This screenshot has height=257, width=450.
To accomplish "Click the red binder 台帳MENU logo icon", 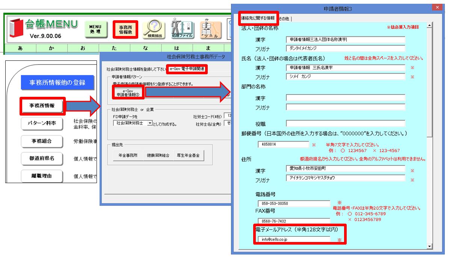I will coord(16,29).
